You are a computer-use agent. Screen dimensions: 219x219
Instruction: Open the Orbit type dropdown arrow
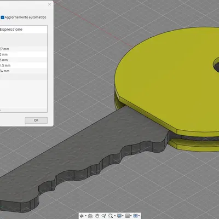pyautogui.click(x=85, y=216)
